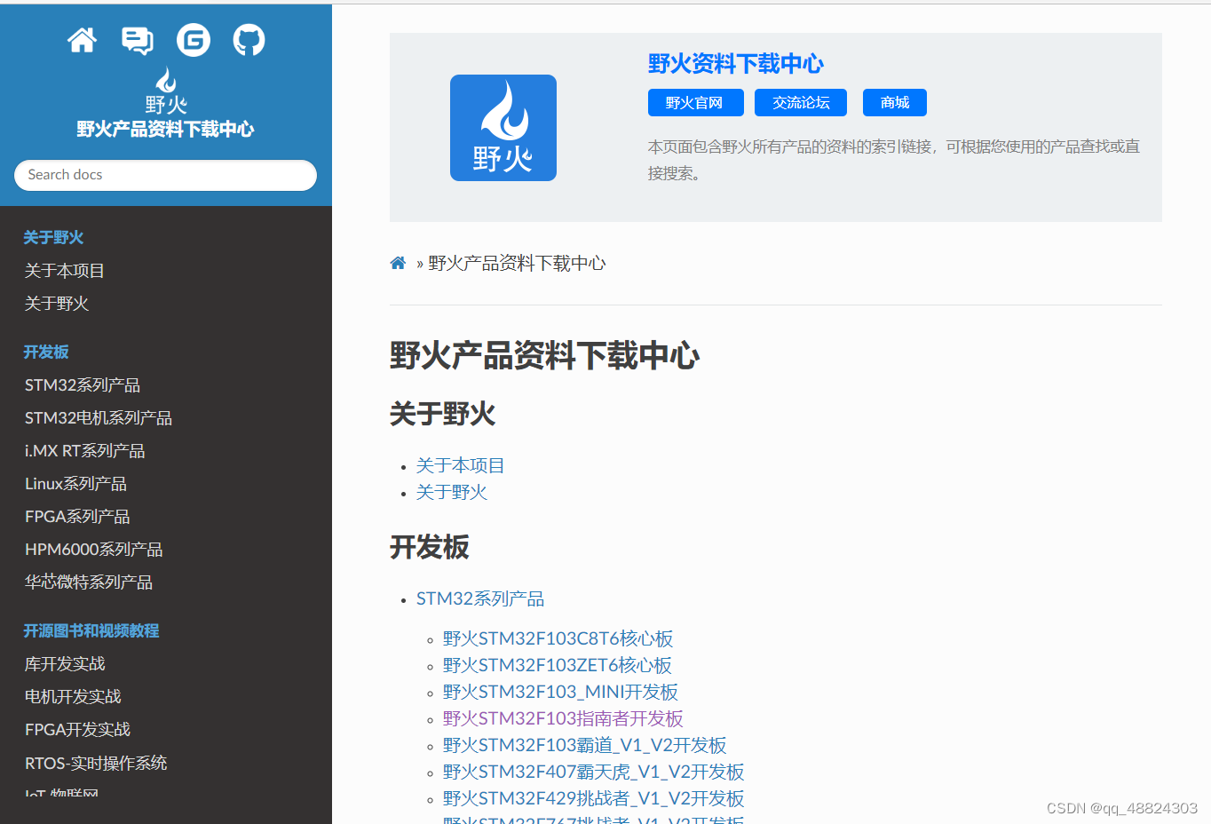This screenshot has width=1211, height=824.
Task: Open 野火STM32F103C8T6核心板 link
Action: pyautogui.click(x=558, y=638)
